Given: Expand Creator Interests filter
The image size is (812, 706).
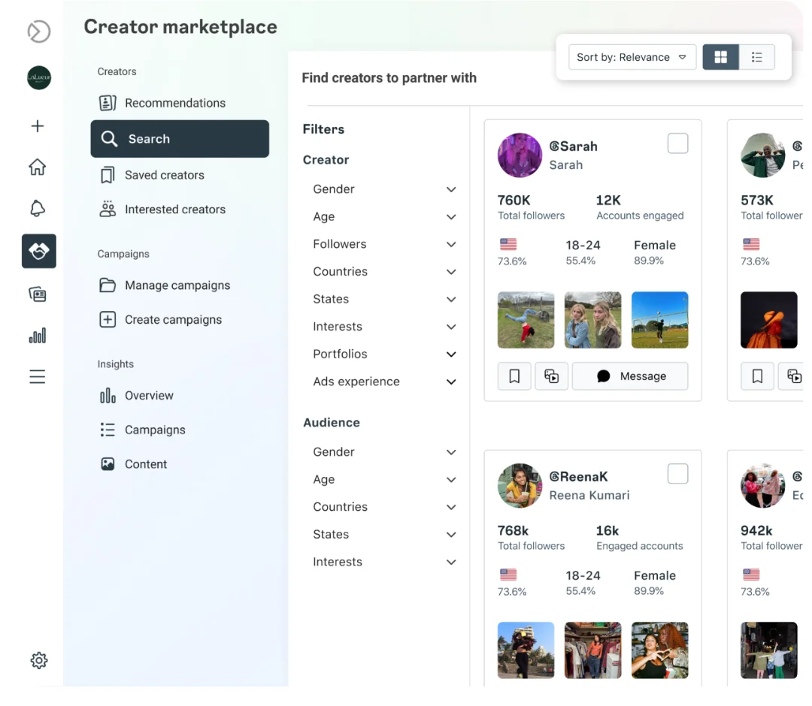Looking at the screenshot, I should (x=384, y=327).
